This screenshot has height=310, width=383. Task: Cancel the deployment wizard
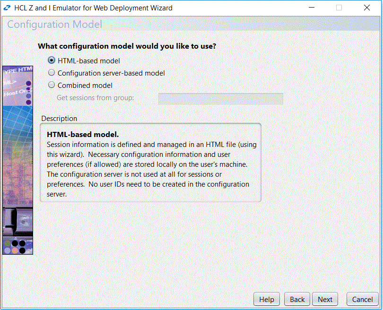pyautogui.click(x=362, y=299)
